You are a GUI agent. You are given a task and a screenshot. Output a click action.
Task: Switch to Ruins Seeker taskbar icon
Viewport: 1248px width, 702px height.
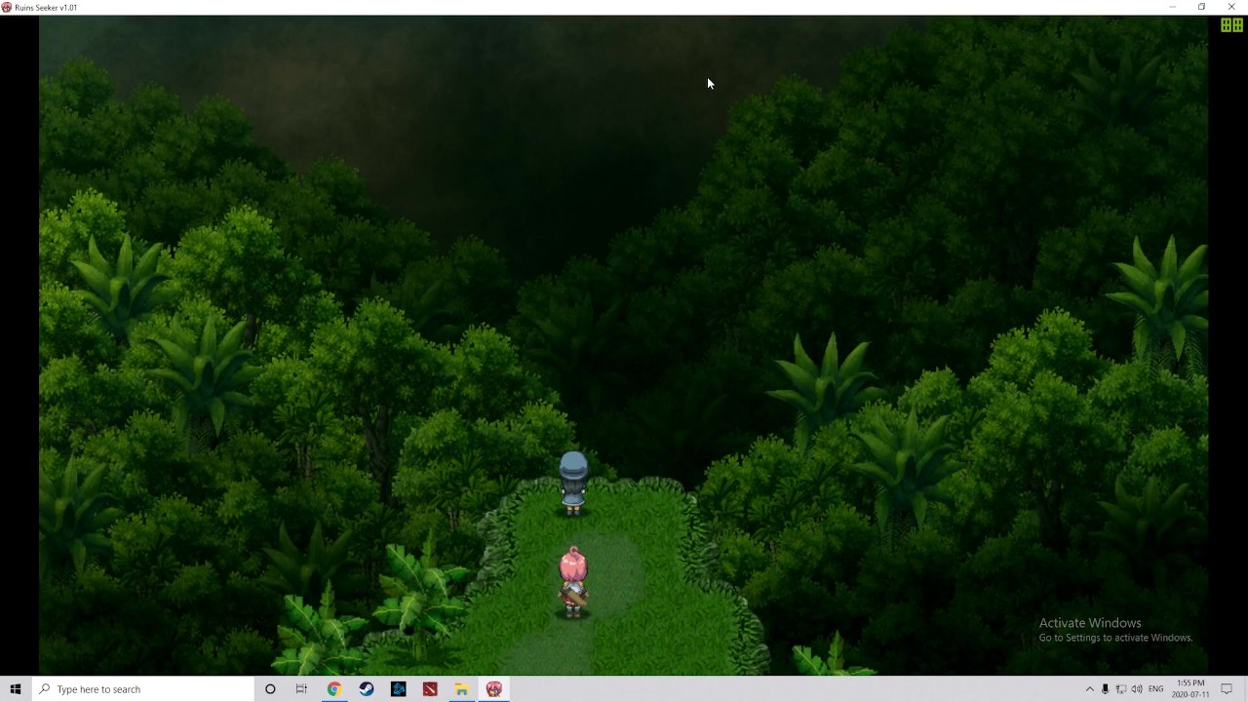click(494, 689)
